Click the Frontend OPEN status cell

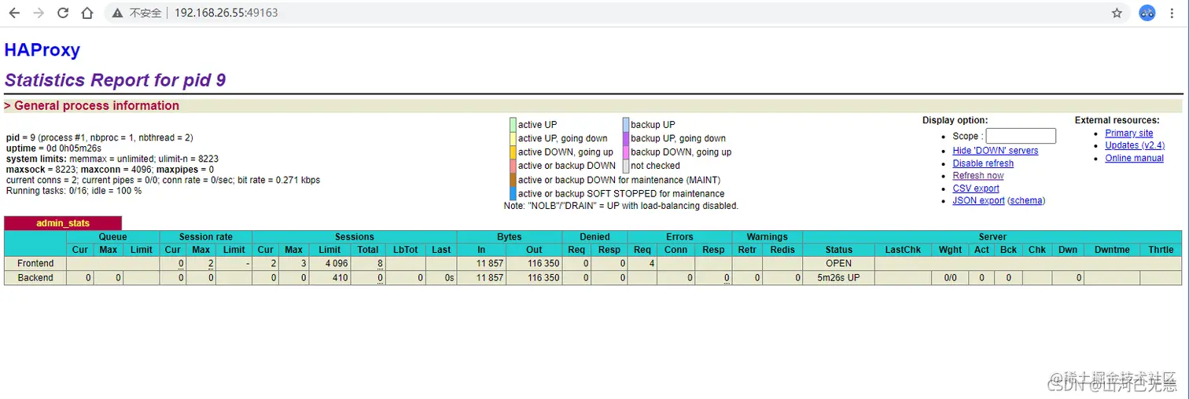click(839, 263)
